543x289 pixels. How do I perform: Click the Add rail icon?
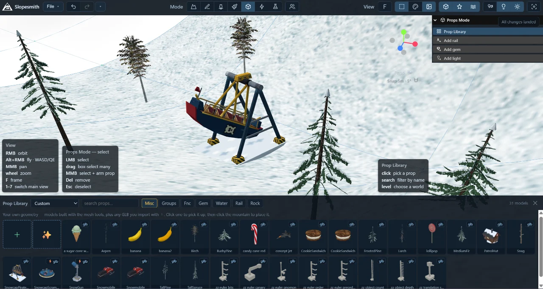pos(439,40)
